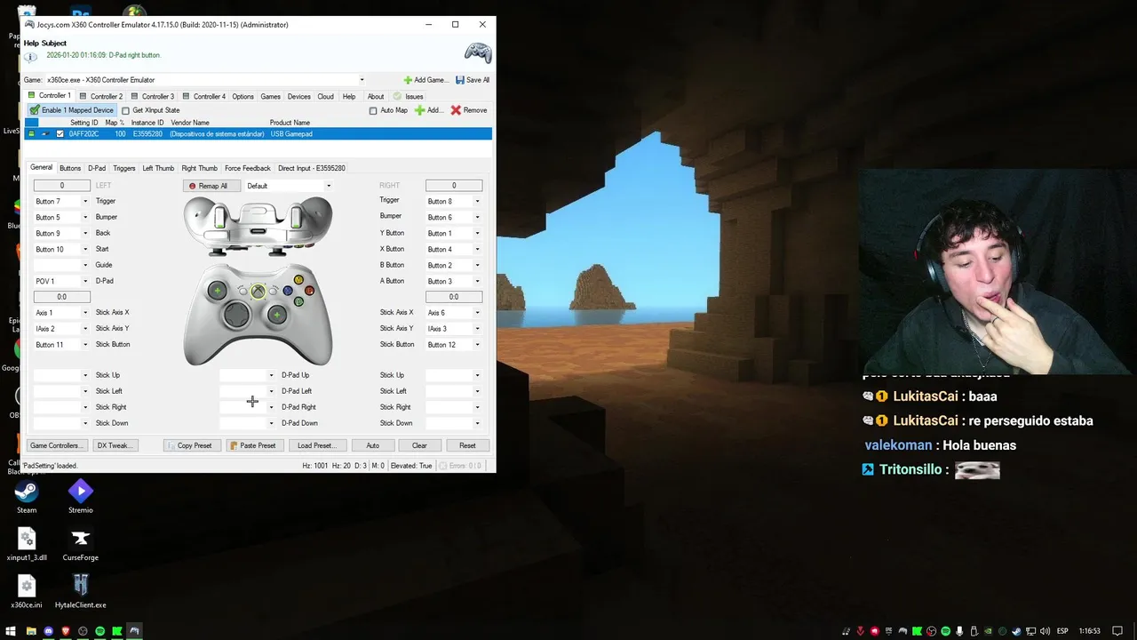Click the Help Subject info icon

point(31,56)
